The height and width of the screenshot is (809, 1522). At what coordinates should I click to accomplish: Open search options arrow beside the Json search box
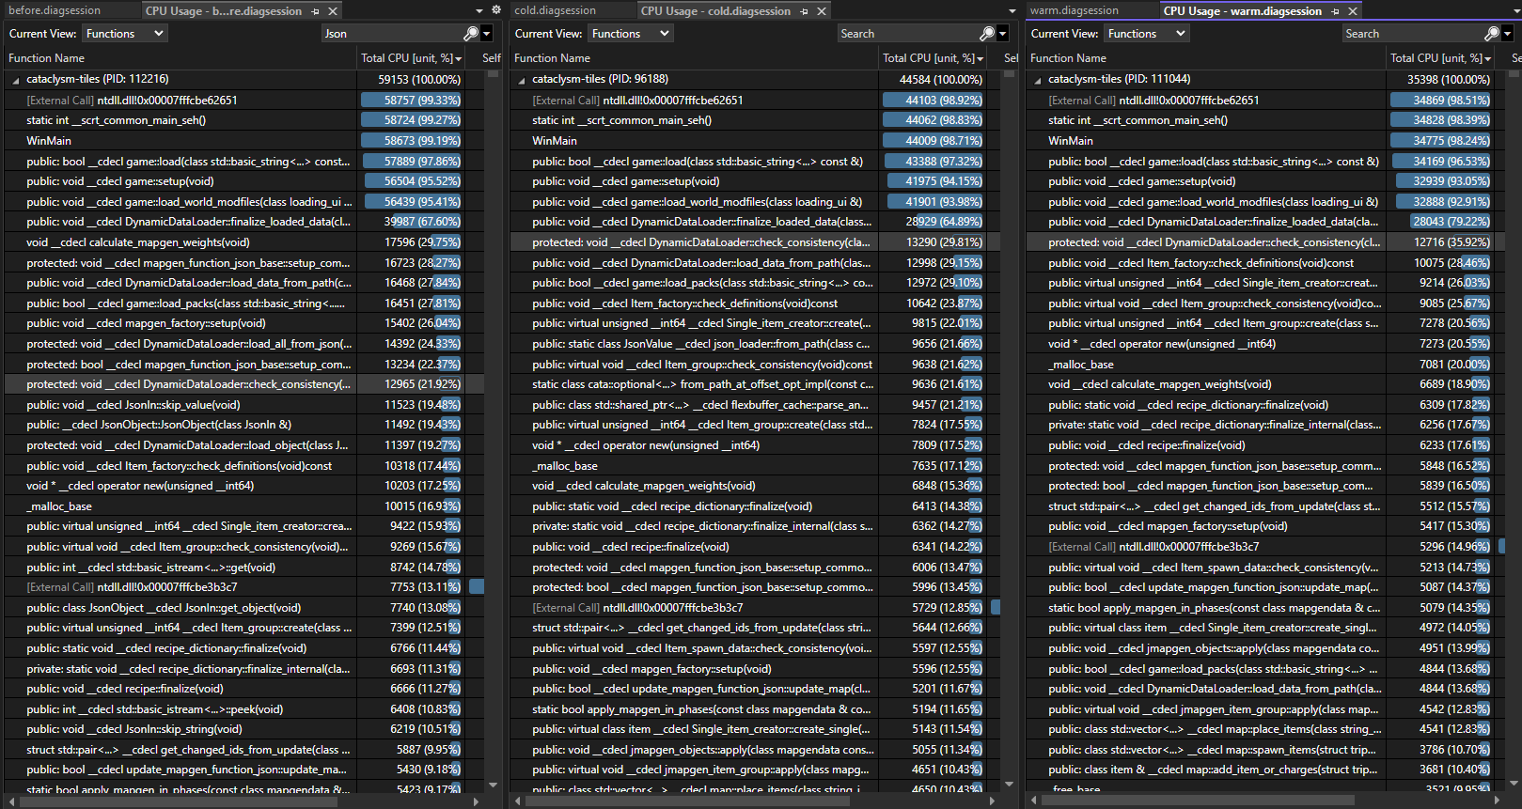486,34
